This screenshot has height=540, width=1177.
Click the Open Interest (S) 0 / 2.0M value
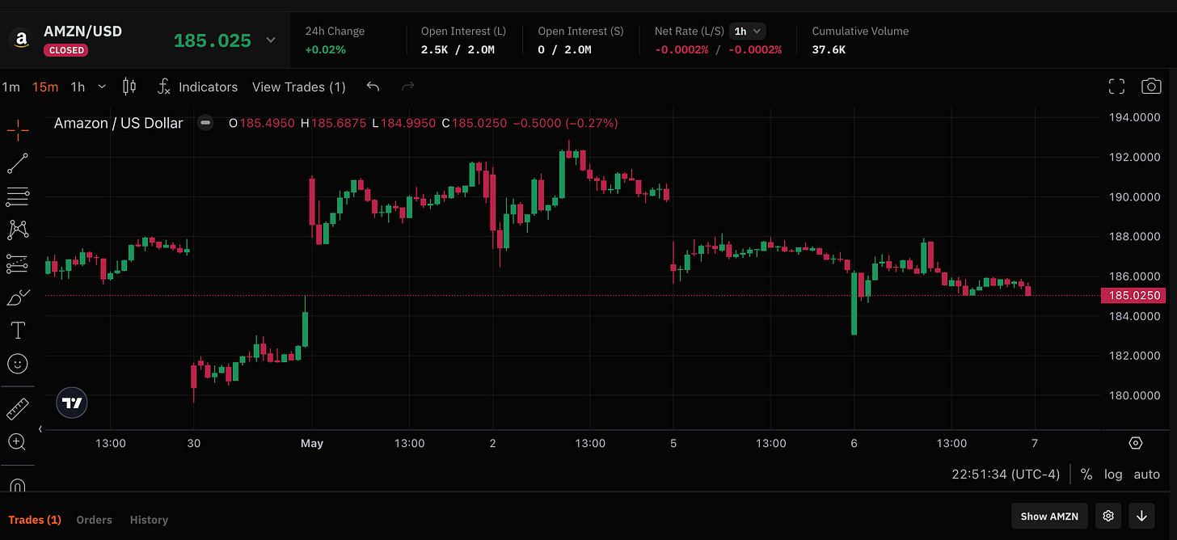point(564,50)
